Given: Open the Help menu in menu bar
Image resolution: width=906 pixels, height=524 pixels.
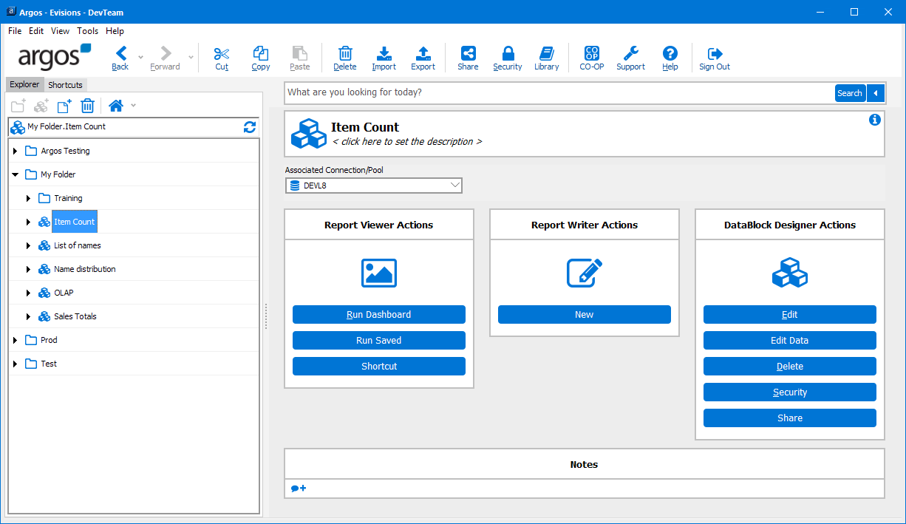Looking at the screenshot, I should [x=115, y=31].
